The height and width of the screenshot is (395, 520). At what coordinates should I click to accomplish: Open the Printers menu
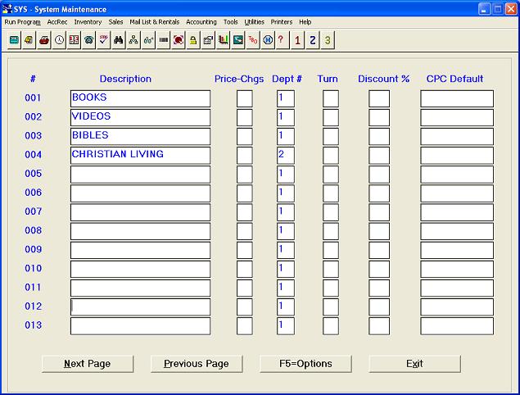(x=282, y=22)
